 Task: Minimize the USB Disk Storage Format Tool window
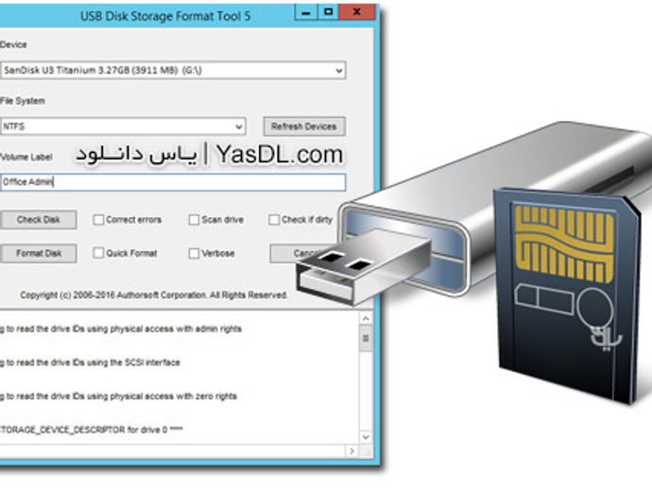[x=306, y=12]
